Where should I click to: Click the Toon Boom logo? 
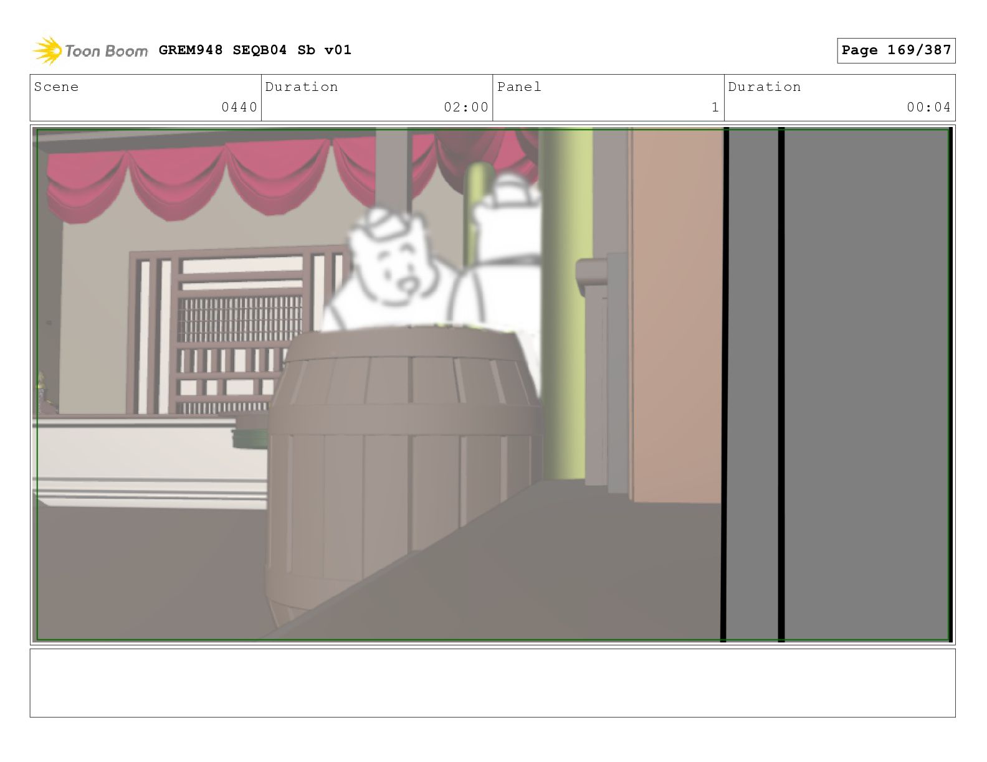(x=90, y=50)
